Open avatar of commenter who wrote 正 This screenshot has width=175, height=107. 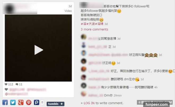pyautogui.click(x=84, y=45)
